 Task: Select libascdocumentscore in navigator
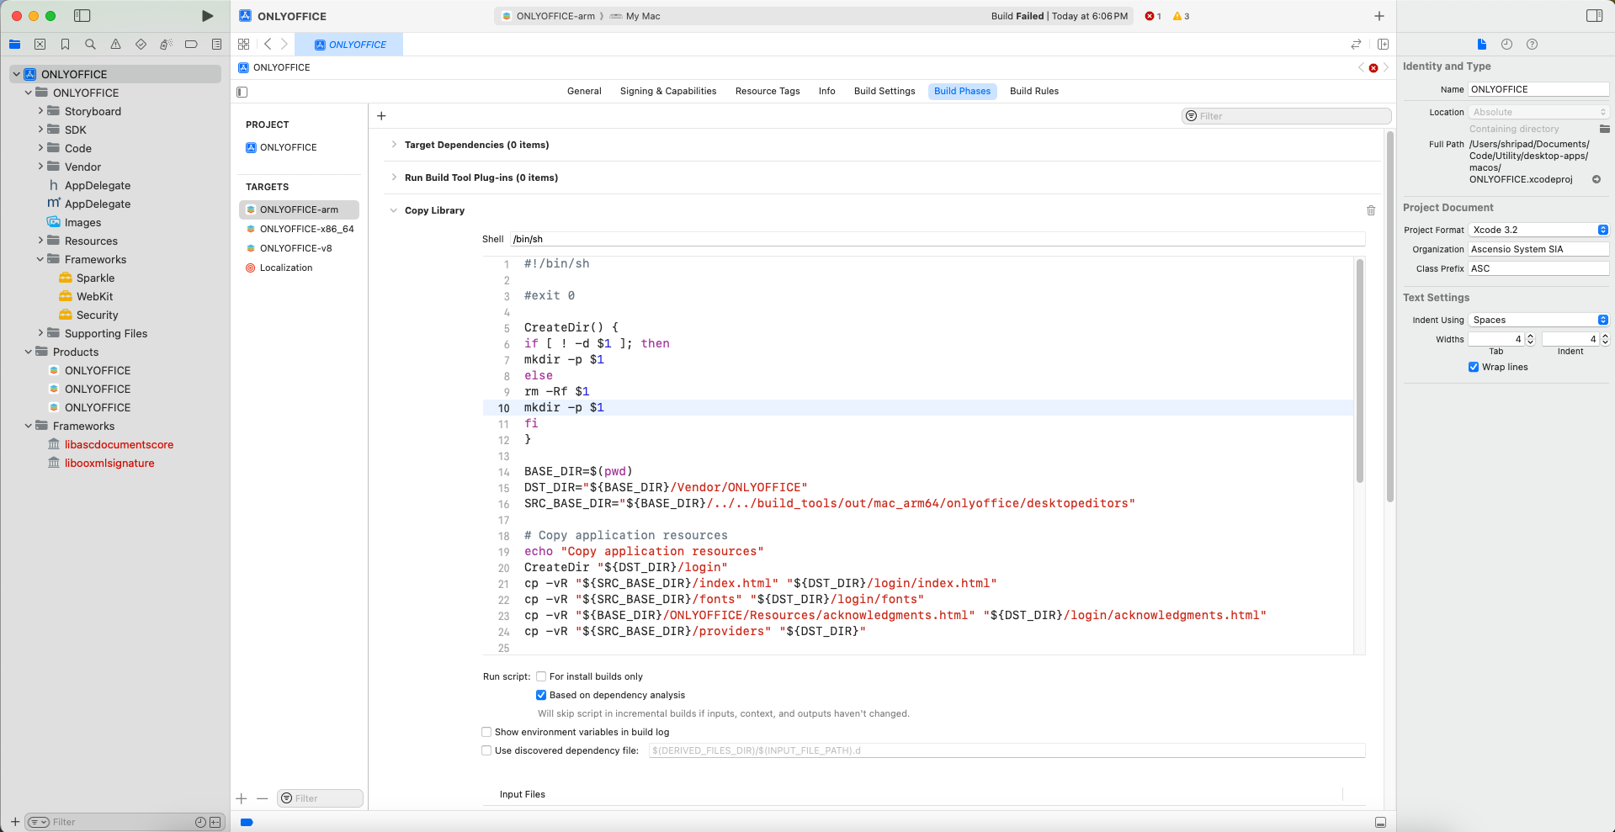[x=119, y=444]
